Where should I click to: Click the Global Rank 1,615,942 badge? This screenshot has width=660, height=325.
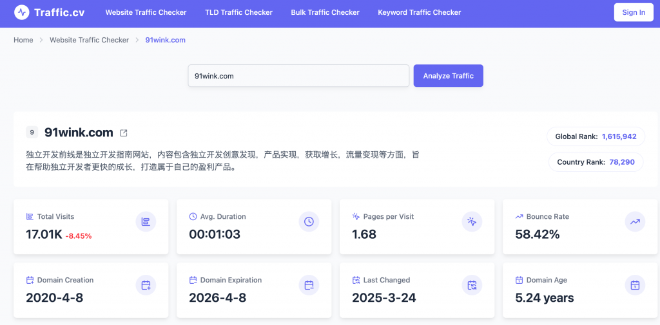(x=596, y=136)
